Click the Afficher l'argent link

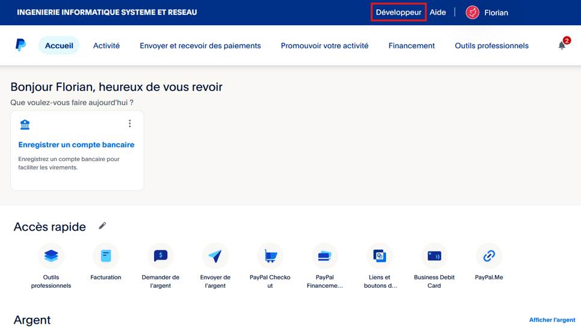click(552, 320)
